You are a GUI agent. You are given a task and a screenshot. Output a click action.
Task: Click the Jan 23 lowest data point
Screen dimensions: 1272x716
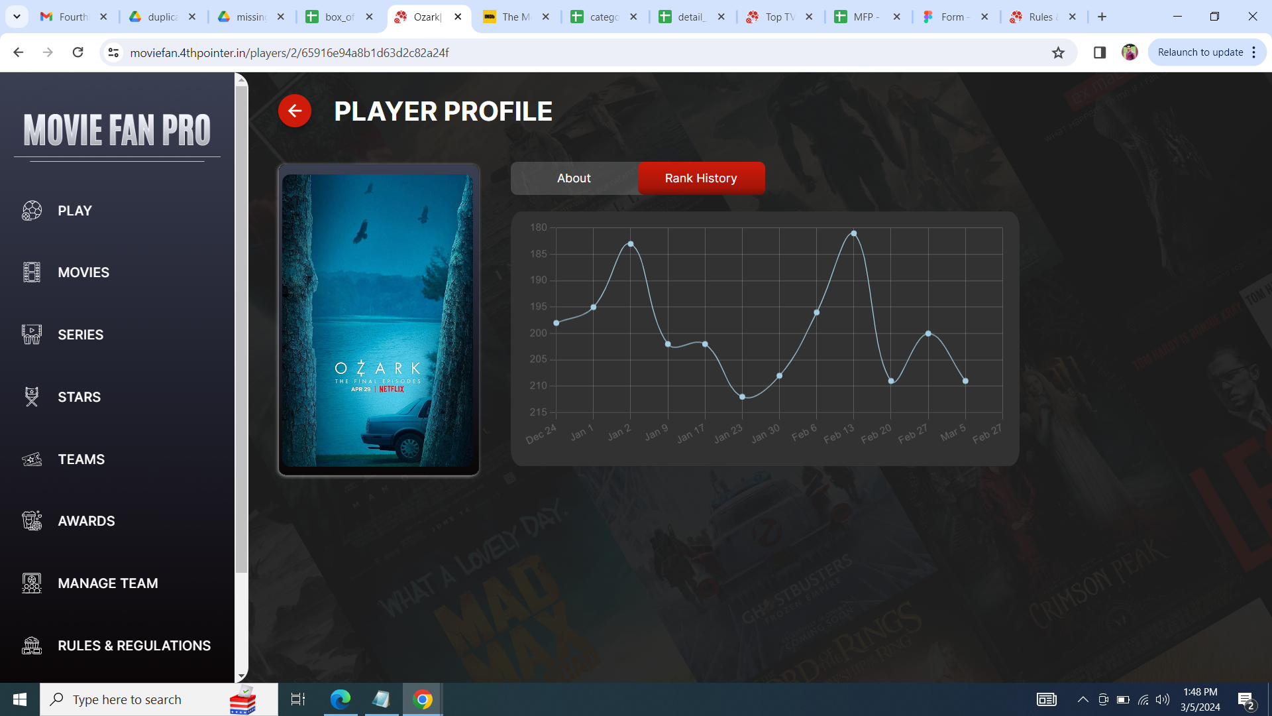(742, 397)
